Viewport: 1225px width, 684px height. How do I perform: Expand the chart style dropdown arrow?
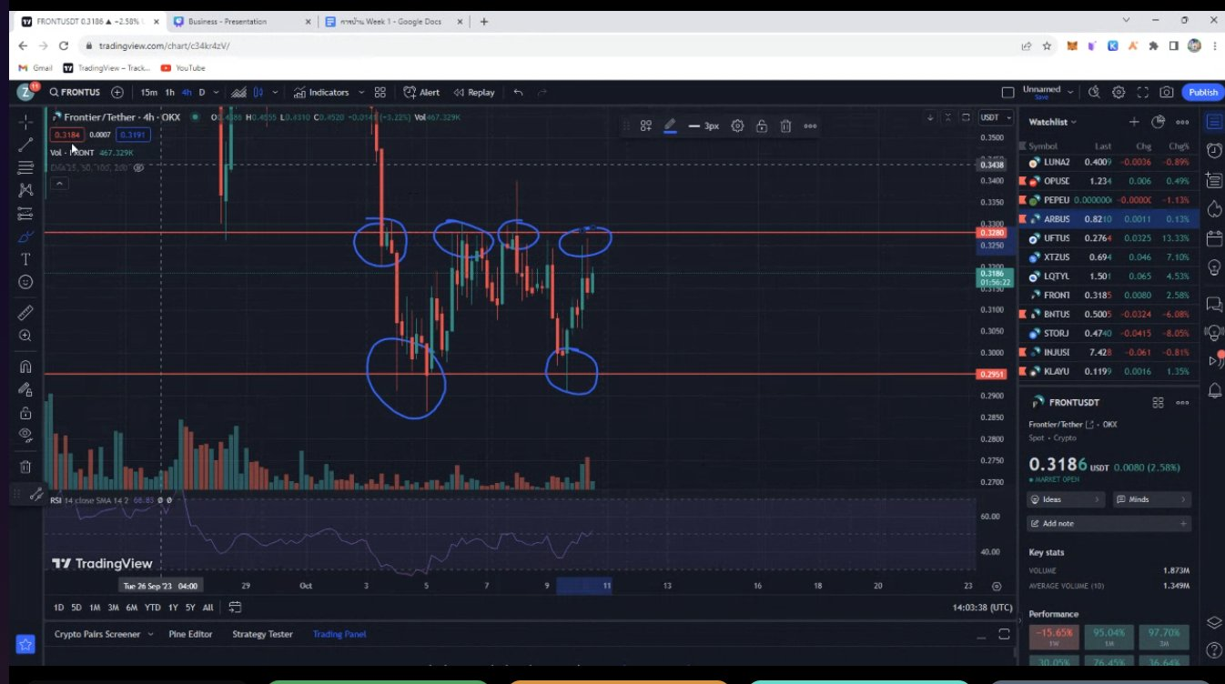pos(274,92)
